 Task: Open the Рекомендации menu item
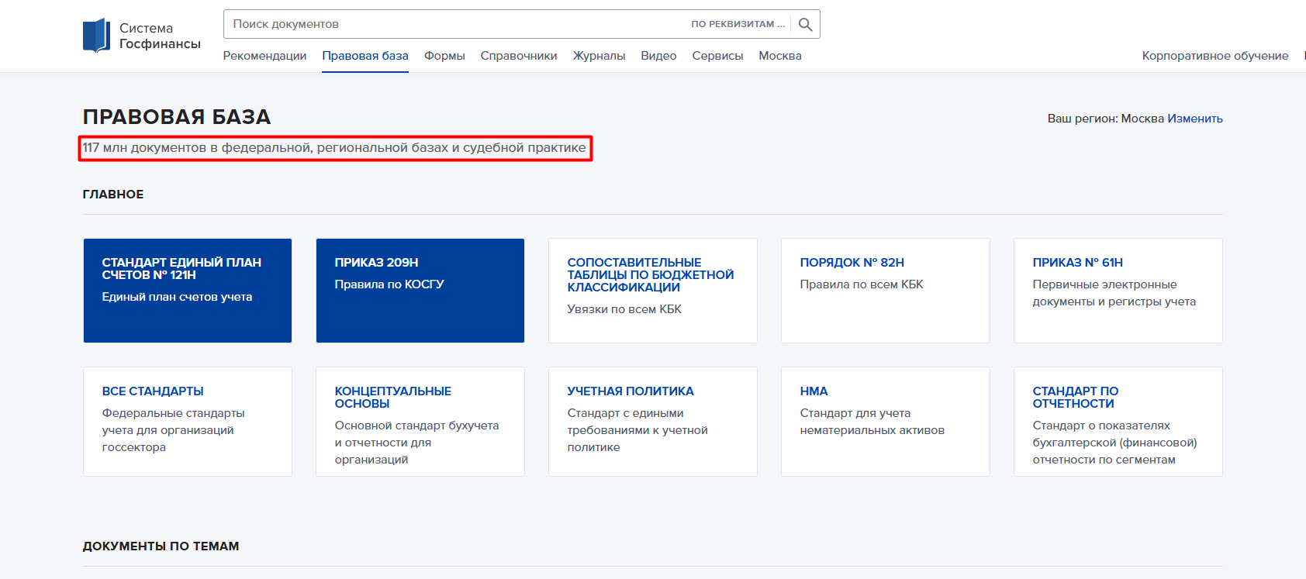264,56
